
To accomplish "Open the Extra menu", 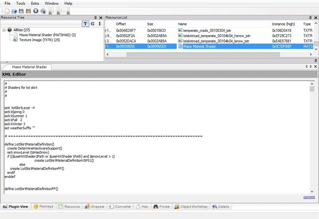I will 35,4.
